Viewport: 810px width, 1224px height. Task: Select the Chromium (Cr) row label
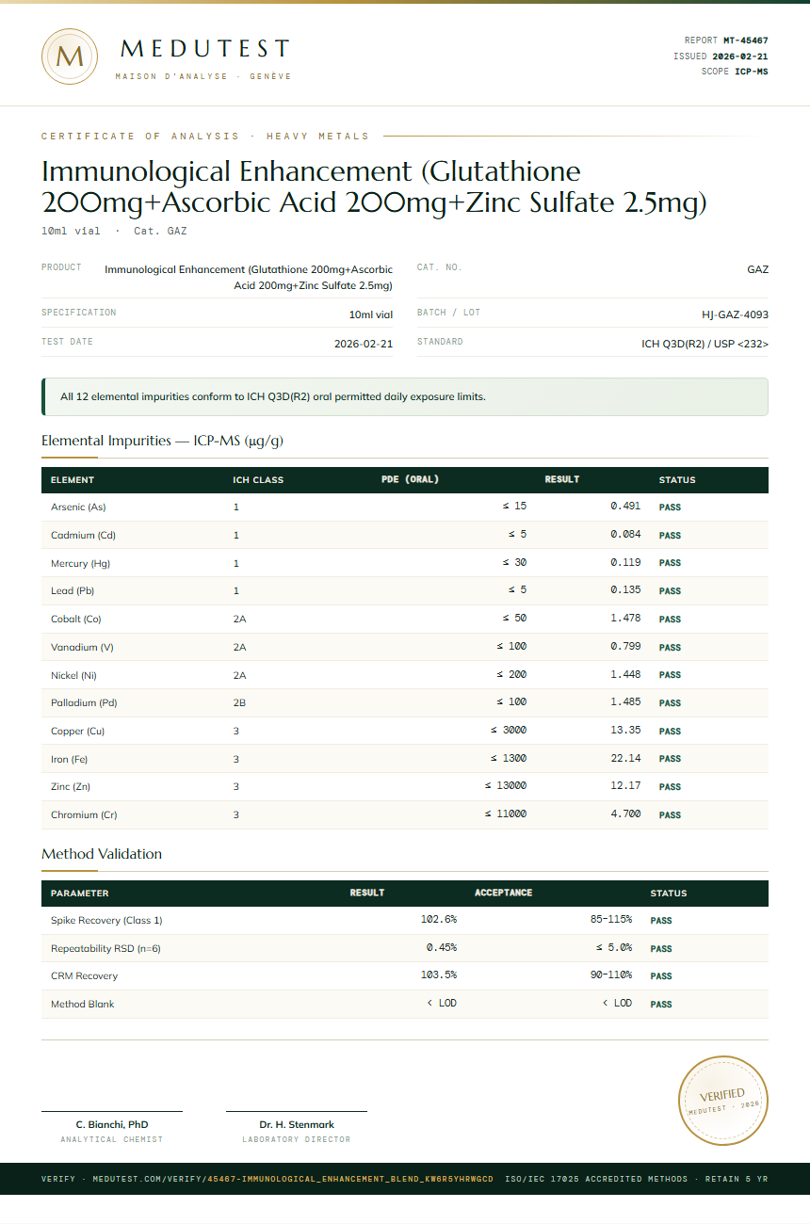tap(84, 815)
